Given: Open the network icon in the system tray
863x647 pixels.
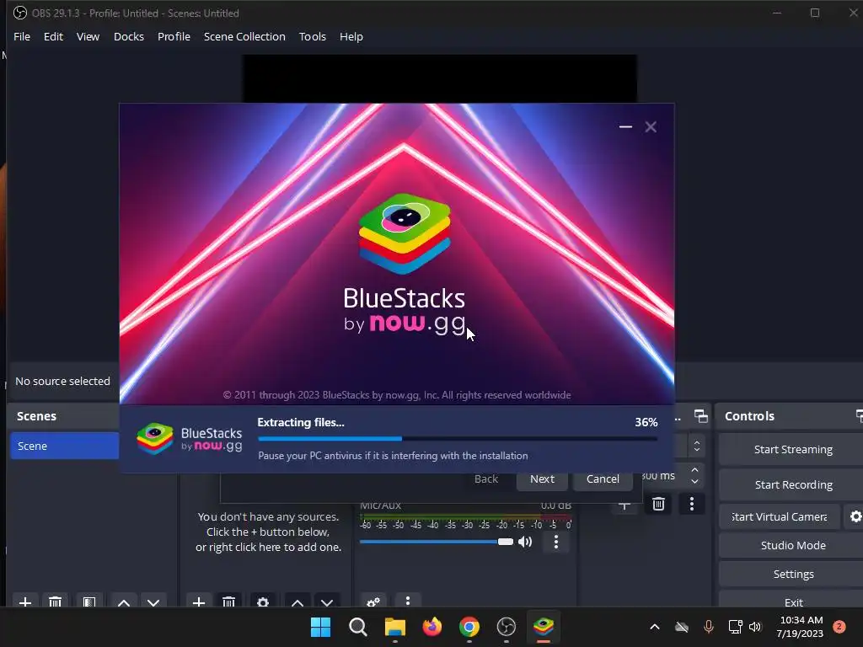Looking at the screenshot, I should pos(735,627).
